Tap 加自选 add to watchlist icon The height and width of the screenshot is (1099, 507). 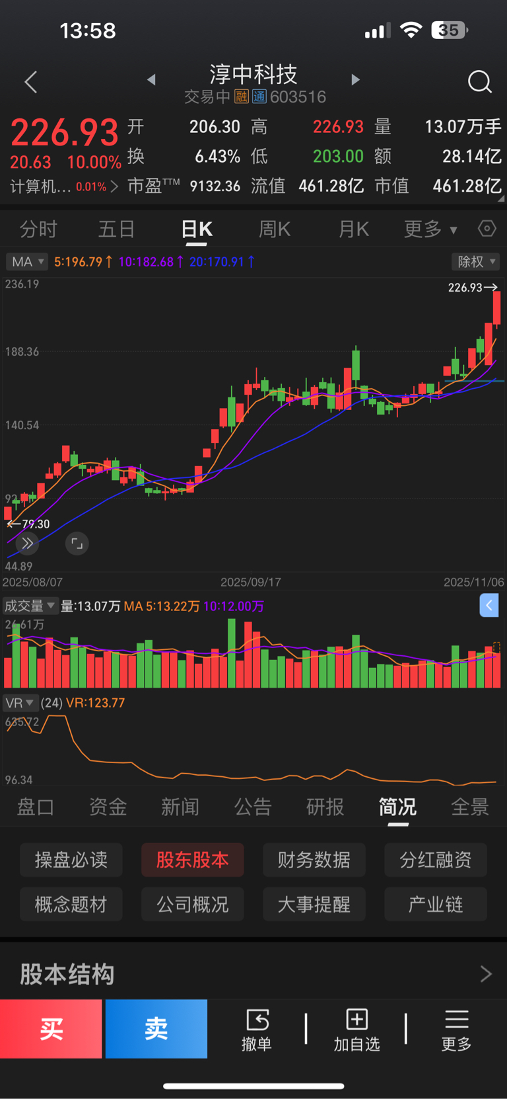pyautogui.click(x=356, y=1030)
